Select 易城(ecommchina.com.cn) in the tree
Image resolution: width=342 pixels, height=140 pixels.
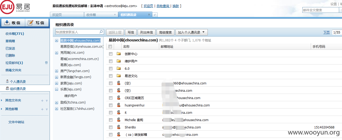[x=80, y=59]
